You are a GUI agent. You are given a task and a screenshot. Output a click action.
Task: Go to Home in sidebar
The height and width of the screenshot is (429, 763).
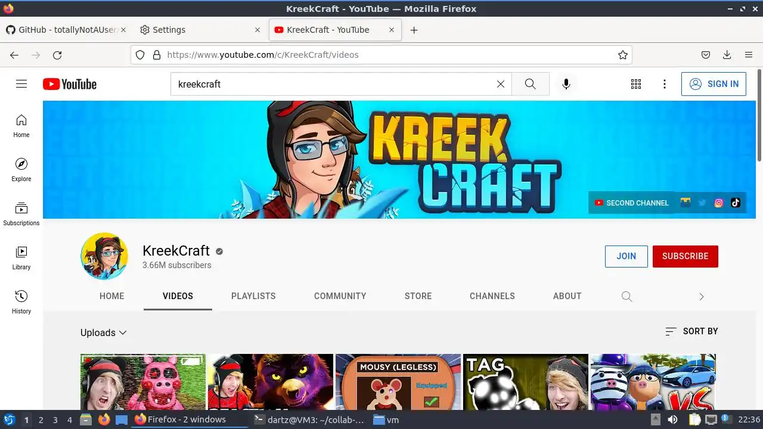point(21,126)
